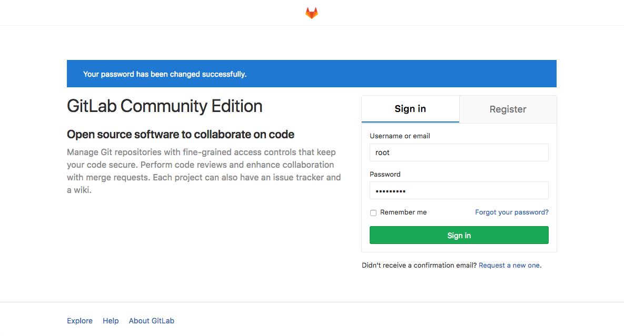624x336 pixels.
Task: Click the root username text
Action: pos(381,152)
